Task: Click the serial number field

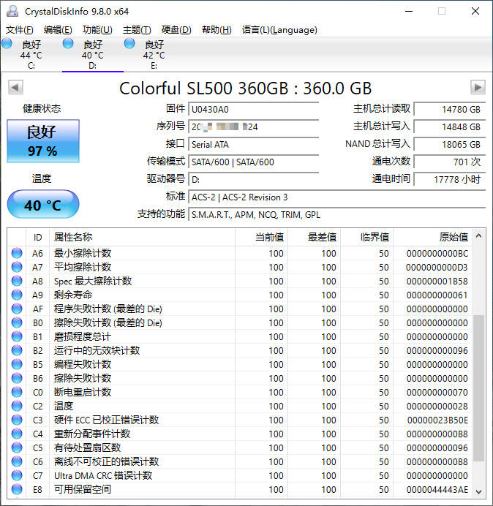Action: click(x=253, y=126)
